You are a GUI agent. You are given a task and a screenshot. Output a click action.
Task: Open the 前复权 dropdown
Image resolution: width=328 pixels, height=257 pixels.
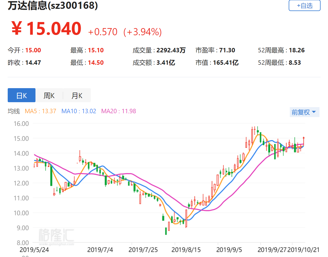(x=304, y=112)
